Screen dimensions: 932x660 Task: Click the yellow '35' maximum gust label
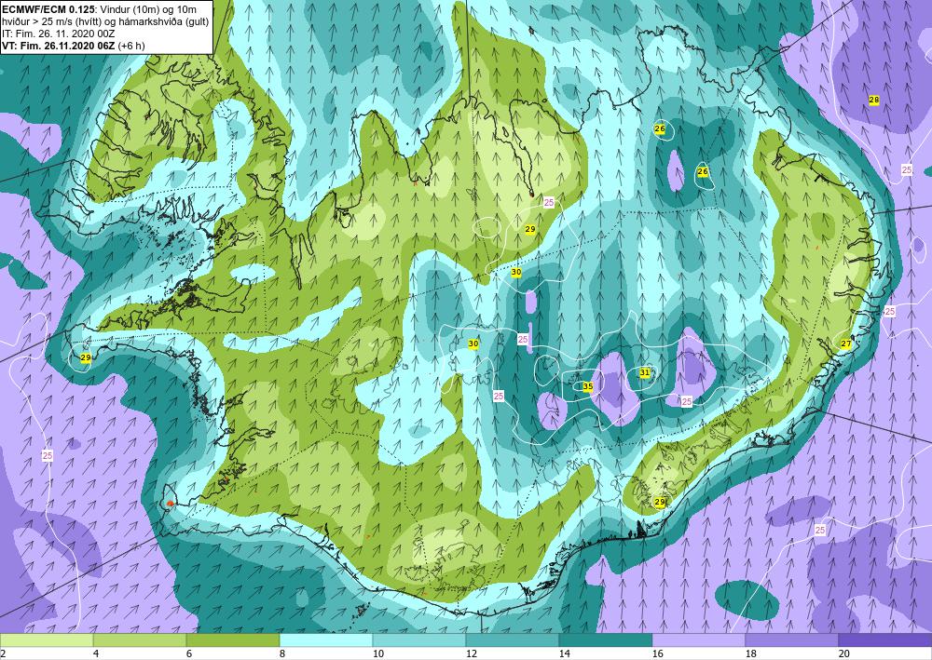tap(588, 386)
